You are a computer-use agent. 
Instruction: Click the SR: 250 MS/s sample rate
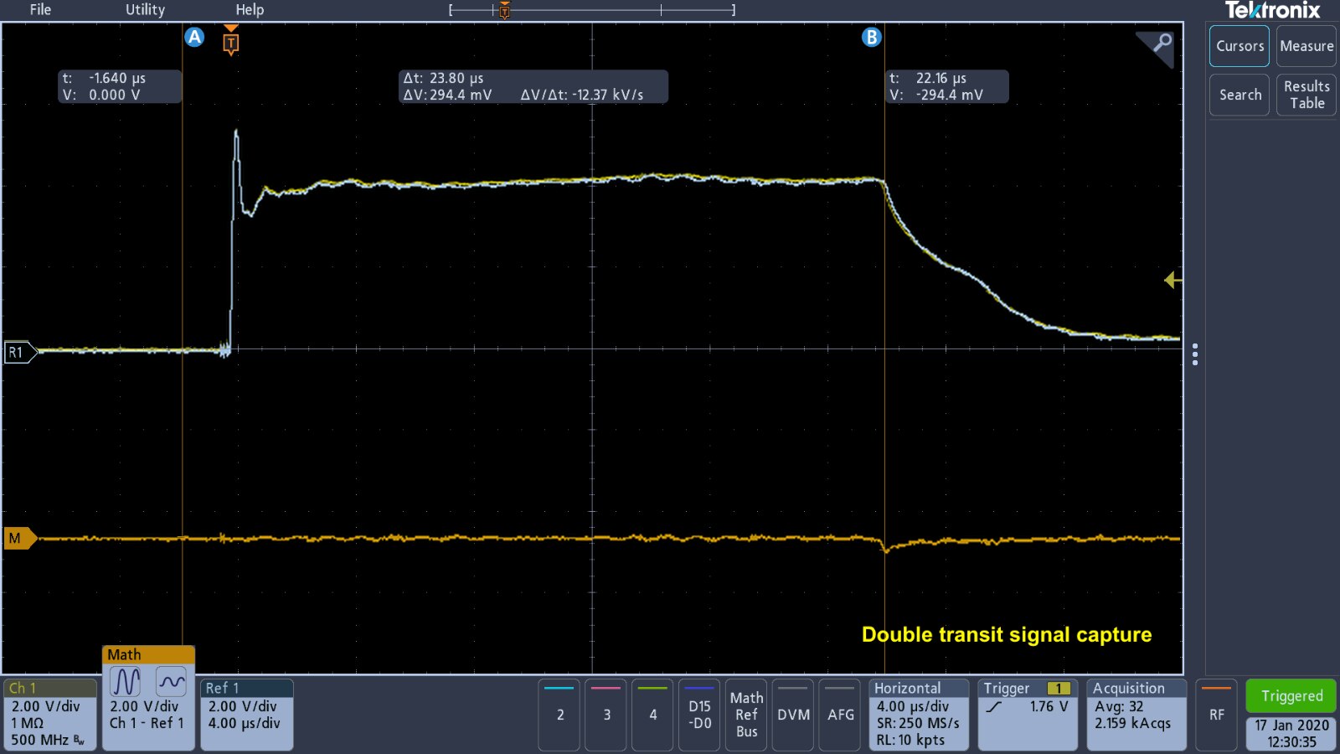pos(918,723)
